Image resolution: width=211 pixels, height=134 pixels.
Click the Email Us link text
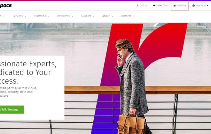(181, 5)
